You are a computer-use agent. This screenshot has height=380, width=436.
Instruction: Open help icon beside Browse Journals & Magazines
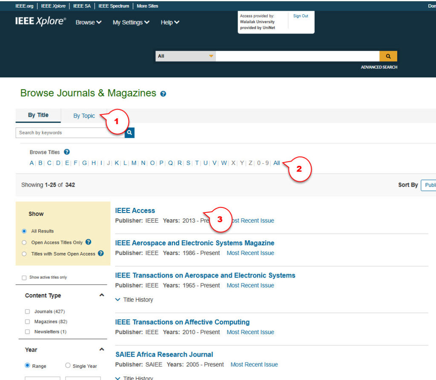click(163, 94)
